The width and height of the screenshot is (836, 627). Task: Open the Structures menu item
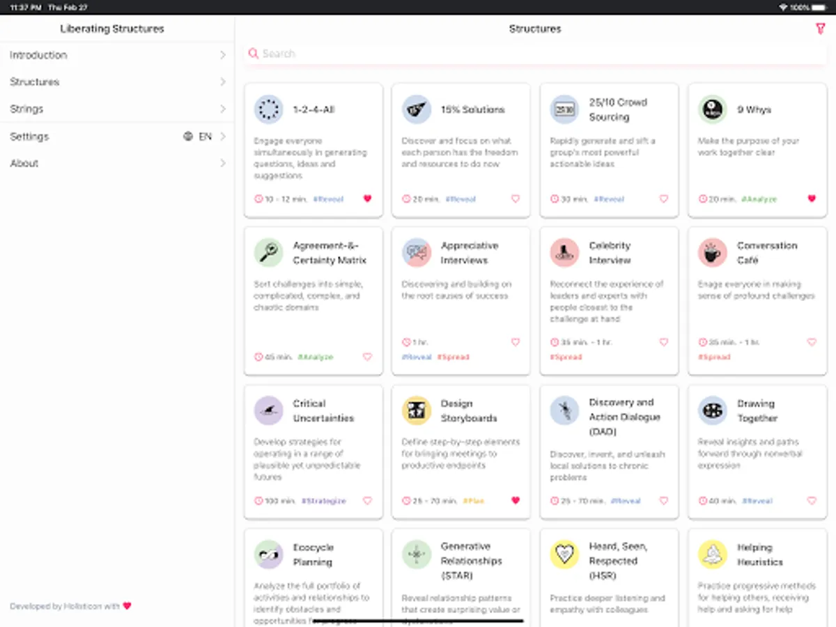point(117,82)
